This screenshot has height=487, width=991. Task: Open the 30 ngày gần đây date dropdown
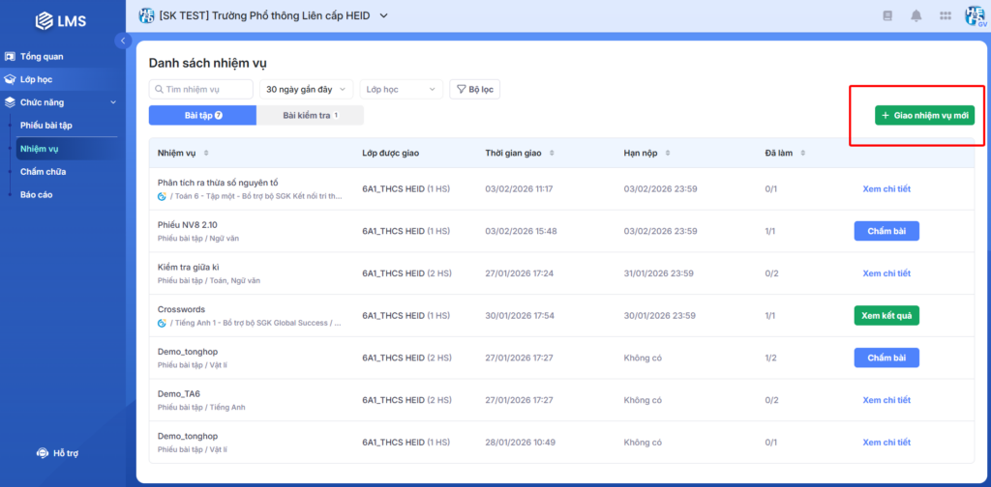point(305,90)
